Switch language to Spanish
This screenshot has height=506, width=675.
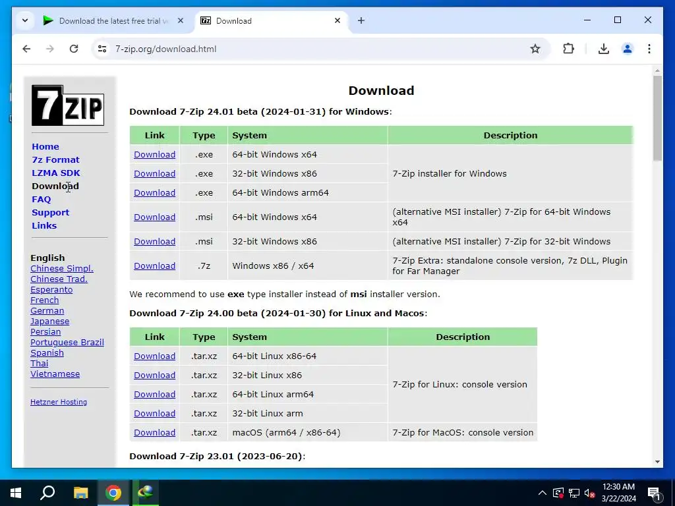47,353
